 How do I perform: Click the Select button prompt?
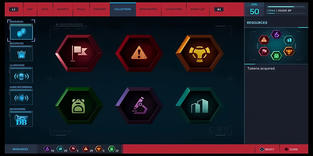point(267,149)
